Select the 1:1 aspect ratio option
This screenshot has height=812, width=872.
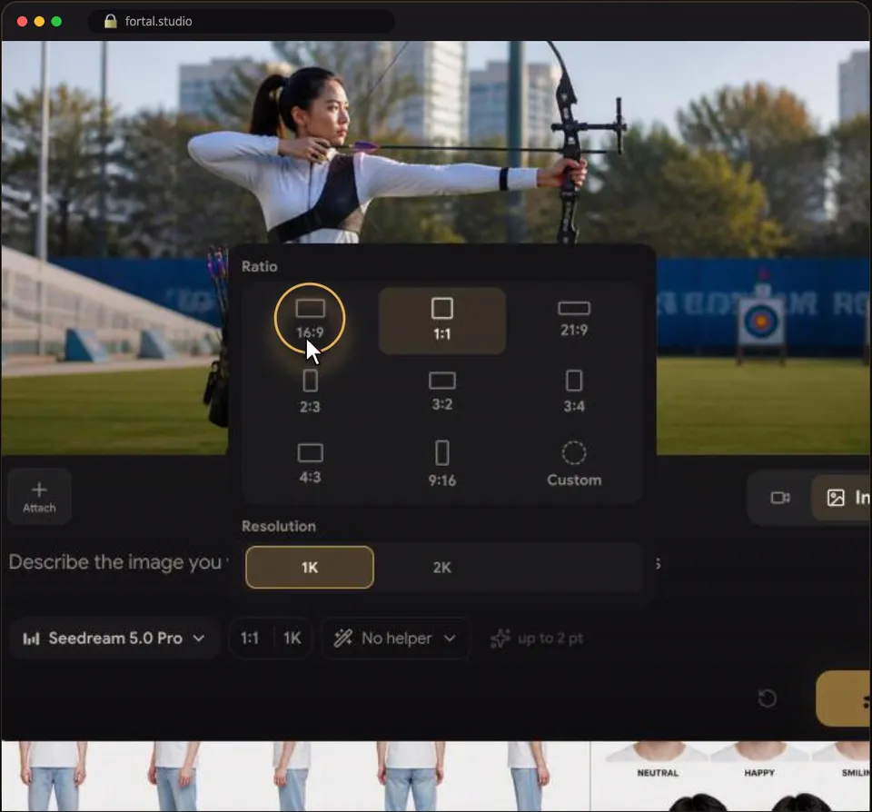coord(442,321)
